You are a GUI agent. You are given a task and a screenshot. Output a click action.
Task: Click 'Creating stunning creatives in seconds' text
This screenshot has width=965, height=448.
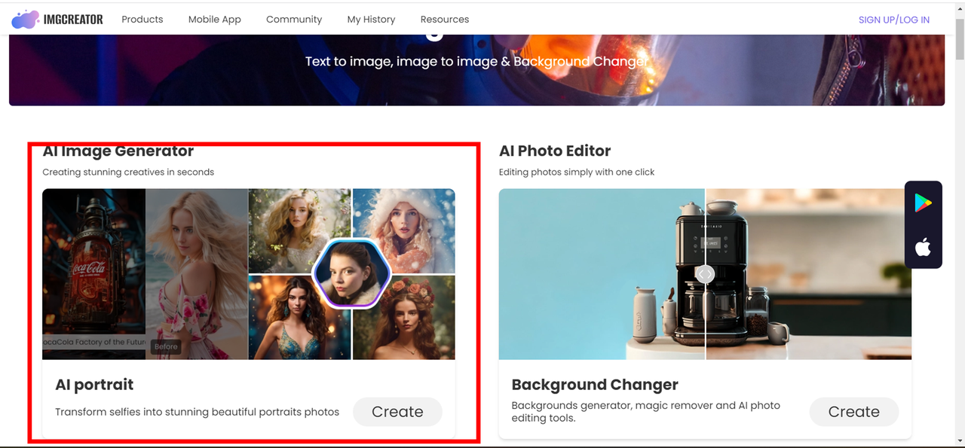(128, 172)
